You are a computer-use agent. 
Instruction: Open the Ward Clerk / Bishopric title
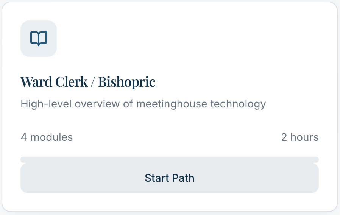tap(88, 82)
